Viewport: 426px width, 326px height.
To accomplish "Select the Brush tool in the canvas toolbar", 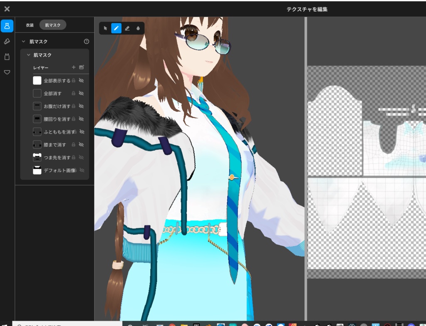I will (x=116, y=28).
